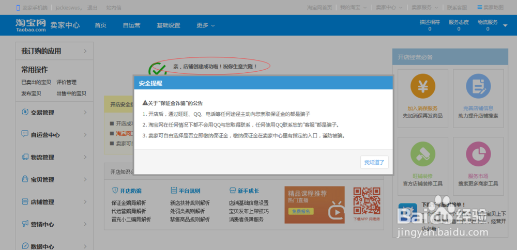
Task: Open the 卖家中心 top dropdown
Action: 389,7
